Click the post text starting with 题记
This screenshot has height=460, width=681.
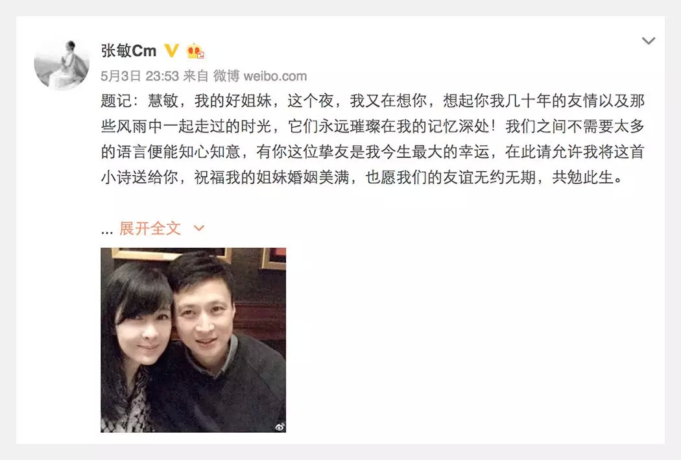coord(373,139)
